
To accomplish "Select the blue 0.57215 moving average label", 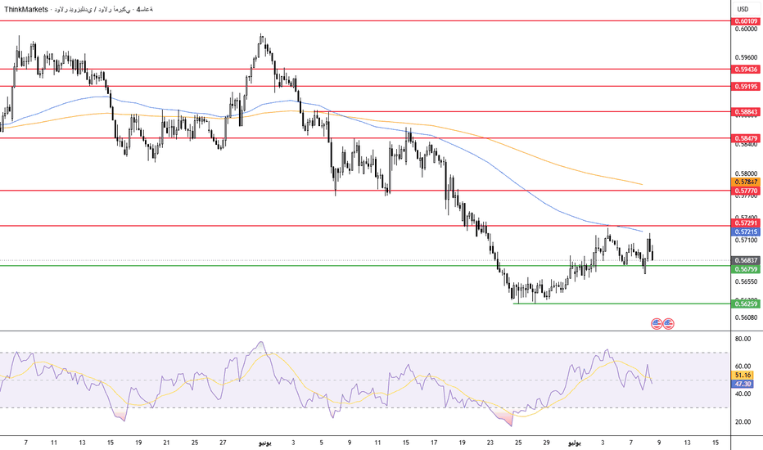I will pyautogui.click(x=746, y=232).
